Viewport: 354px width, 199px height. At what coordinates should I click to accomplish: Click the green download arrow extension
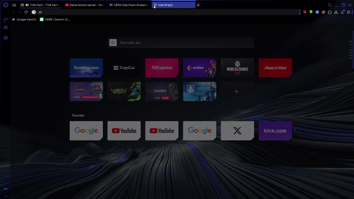pos(311,12)
